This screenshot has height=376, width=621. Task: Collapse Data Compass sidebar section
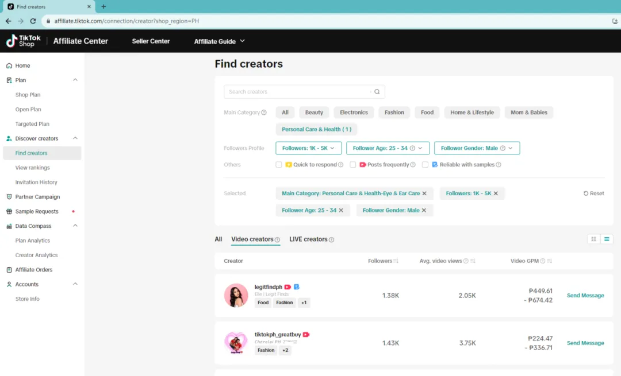coord(75,226)
